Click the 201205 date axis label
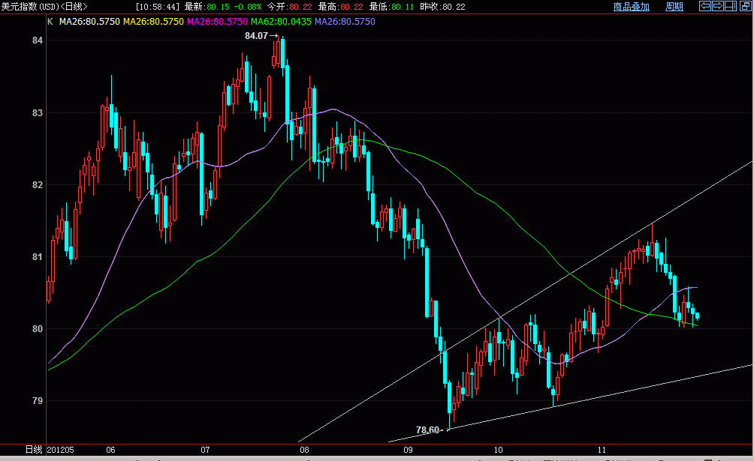This screenshot has width=754, height=461. (61, 450)
